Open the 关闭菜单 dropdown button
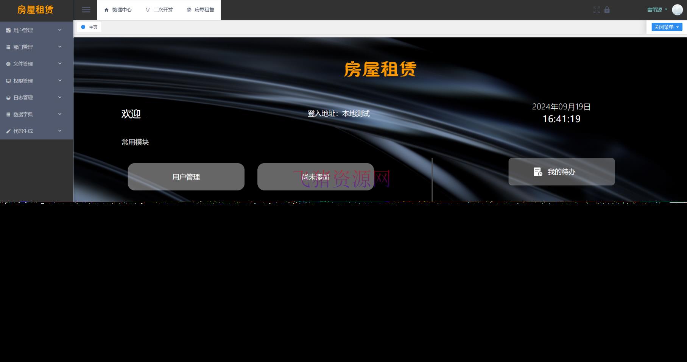The width and height of the screenshot is (687, 362). [x=666, y=27]
